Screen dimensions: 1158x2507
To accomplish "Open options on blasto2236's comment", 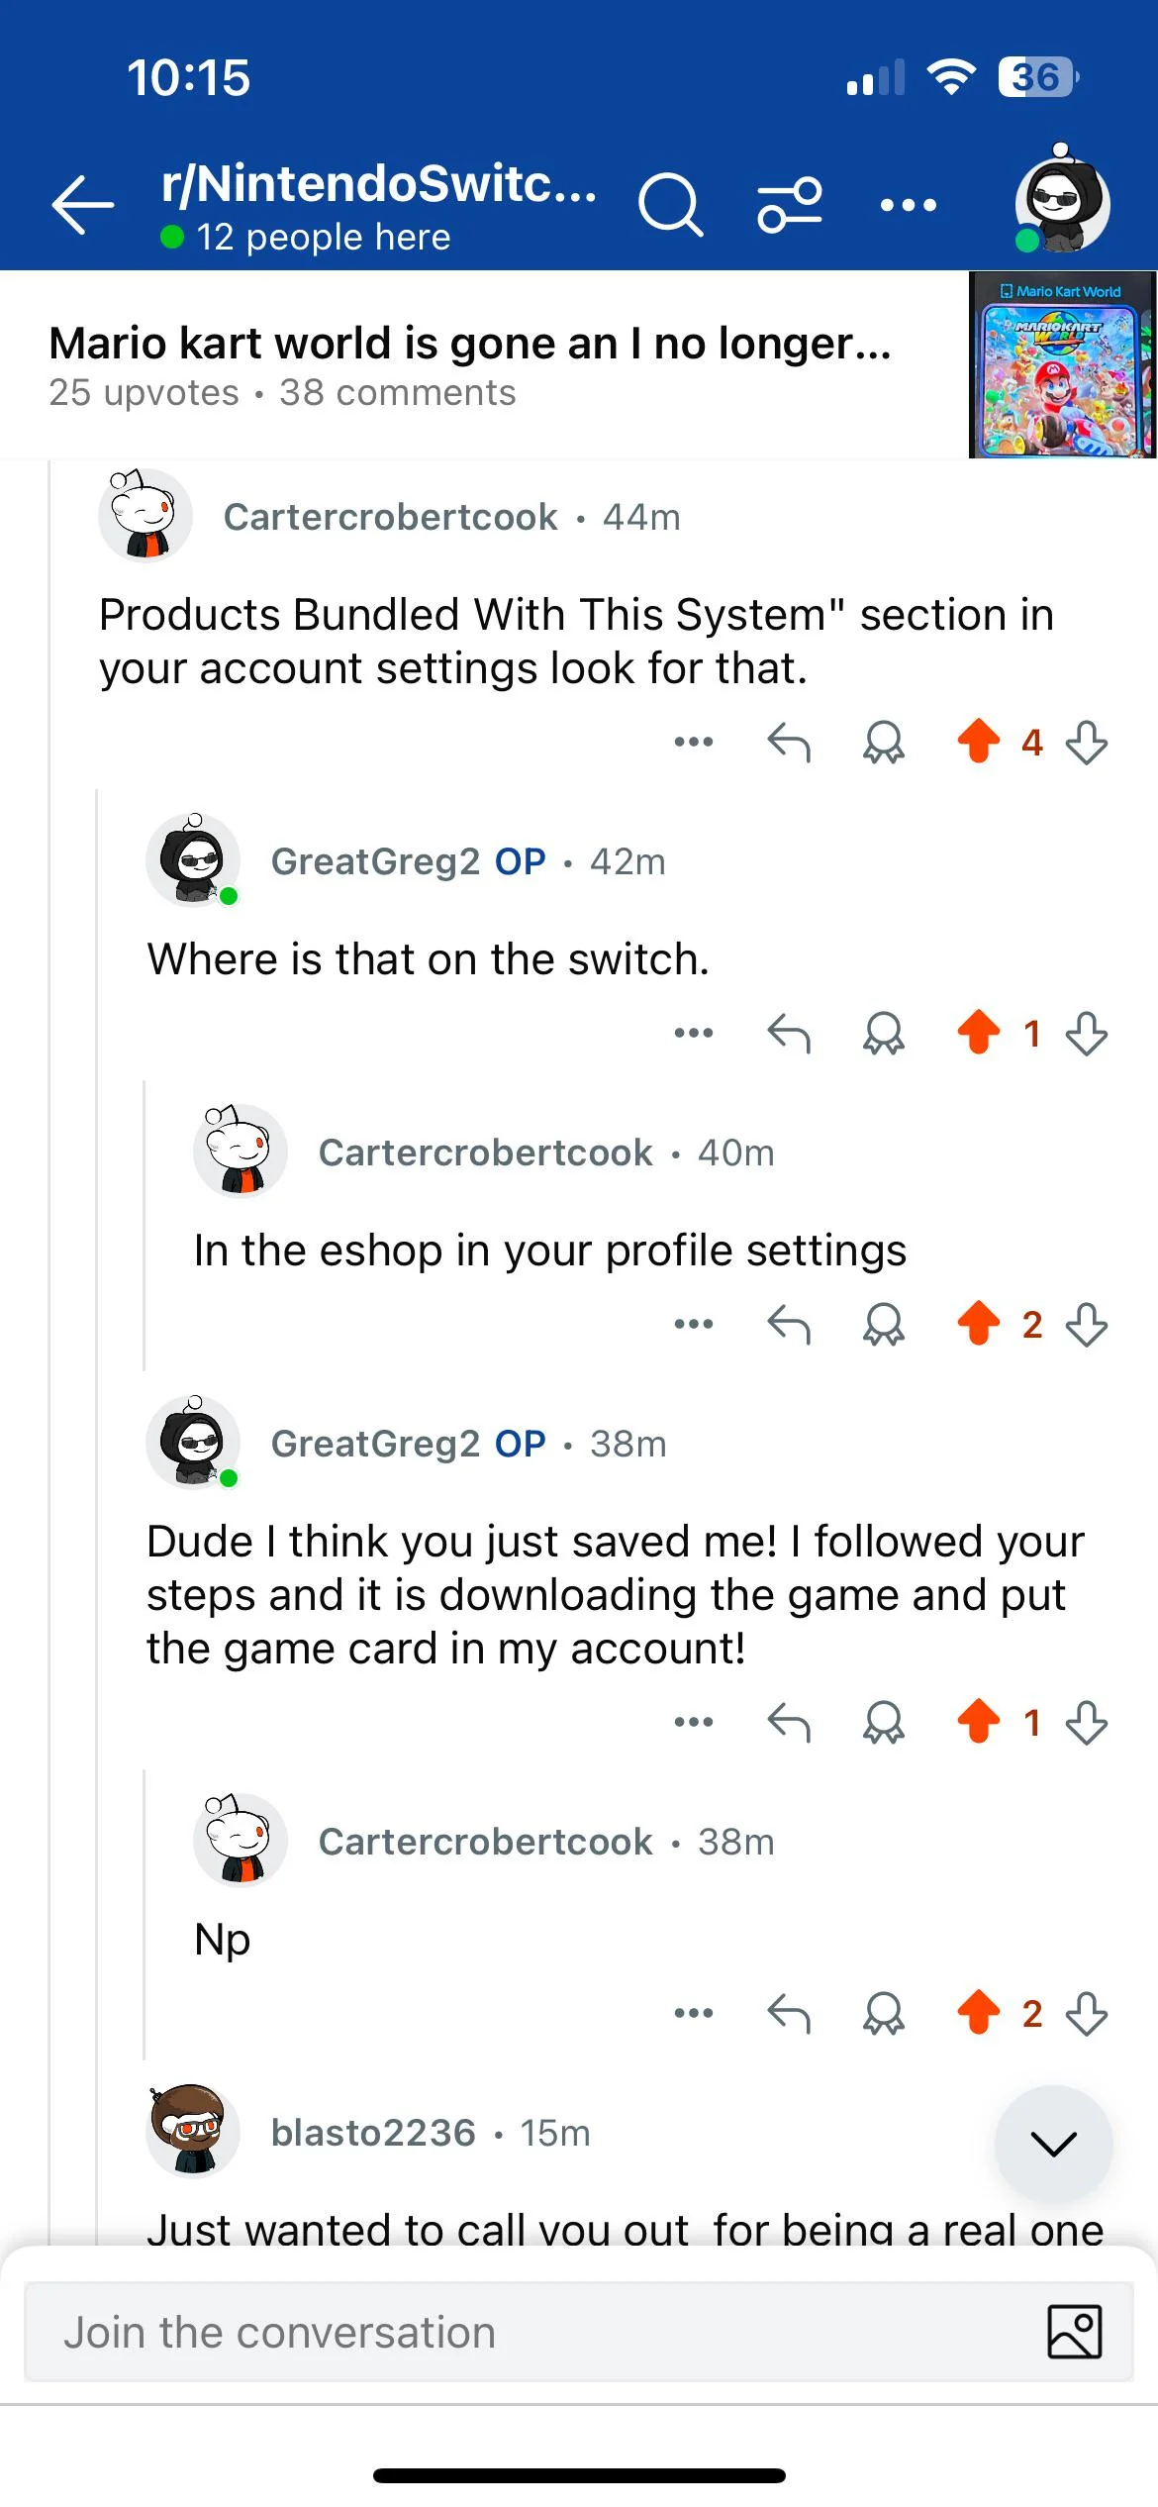I will pyautogui.click(x=373, y=2132).
